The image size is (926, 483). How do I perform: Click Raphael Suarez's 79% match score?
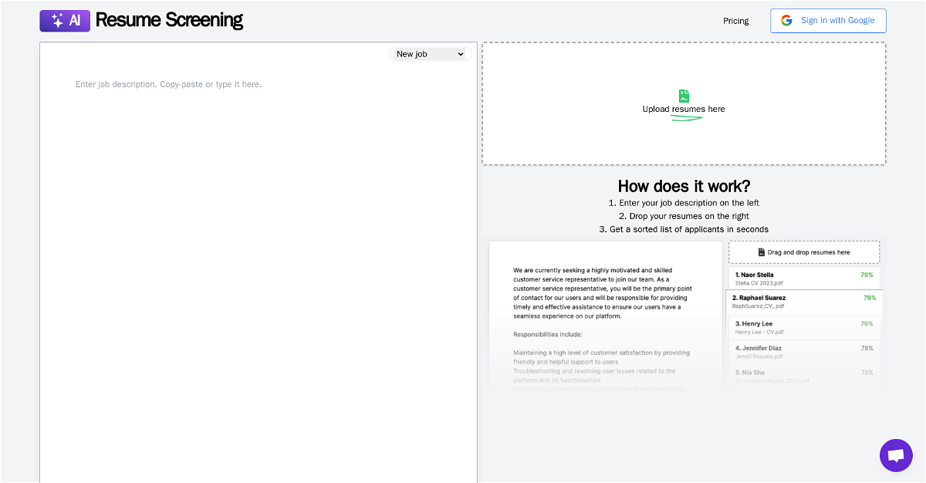coord(870,298)
